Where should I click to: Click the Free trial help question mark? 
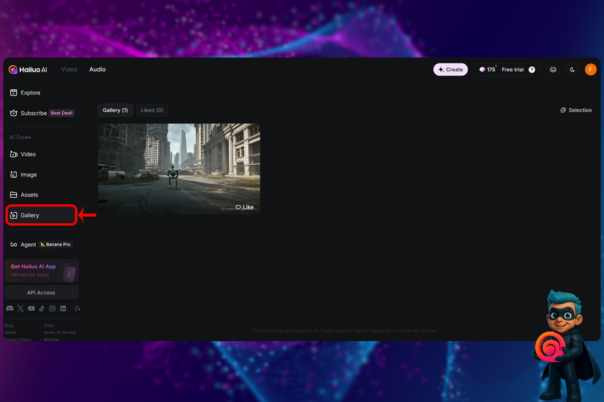tap(532, 70)
